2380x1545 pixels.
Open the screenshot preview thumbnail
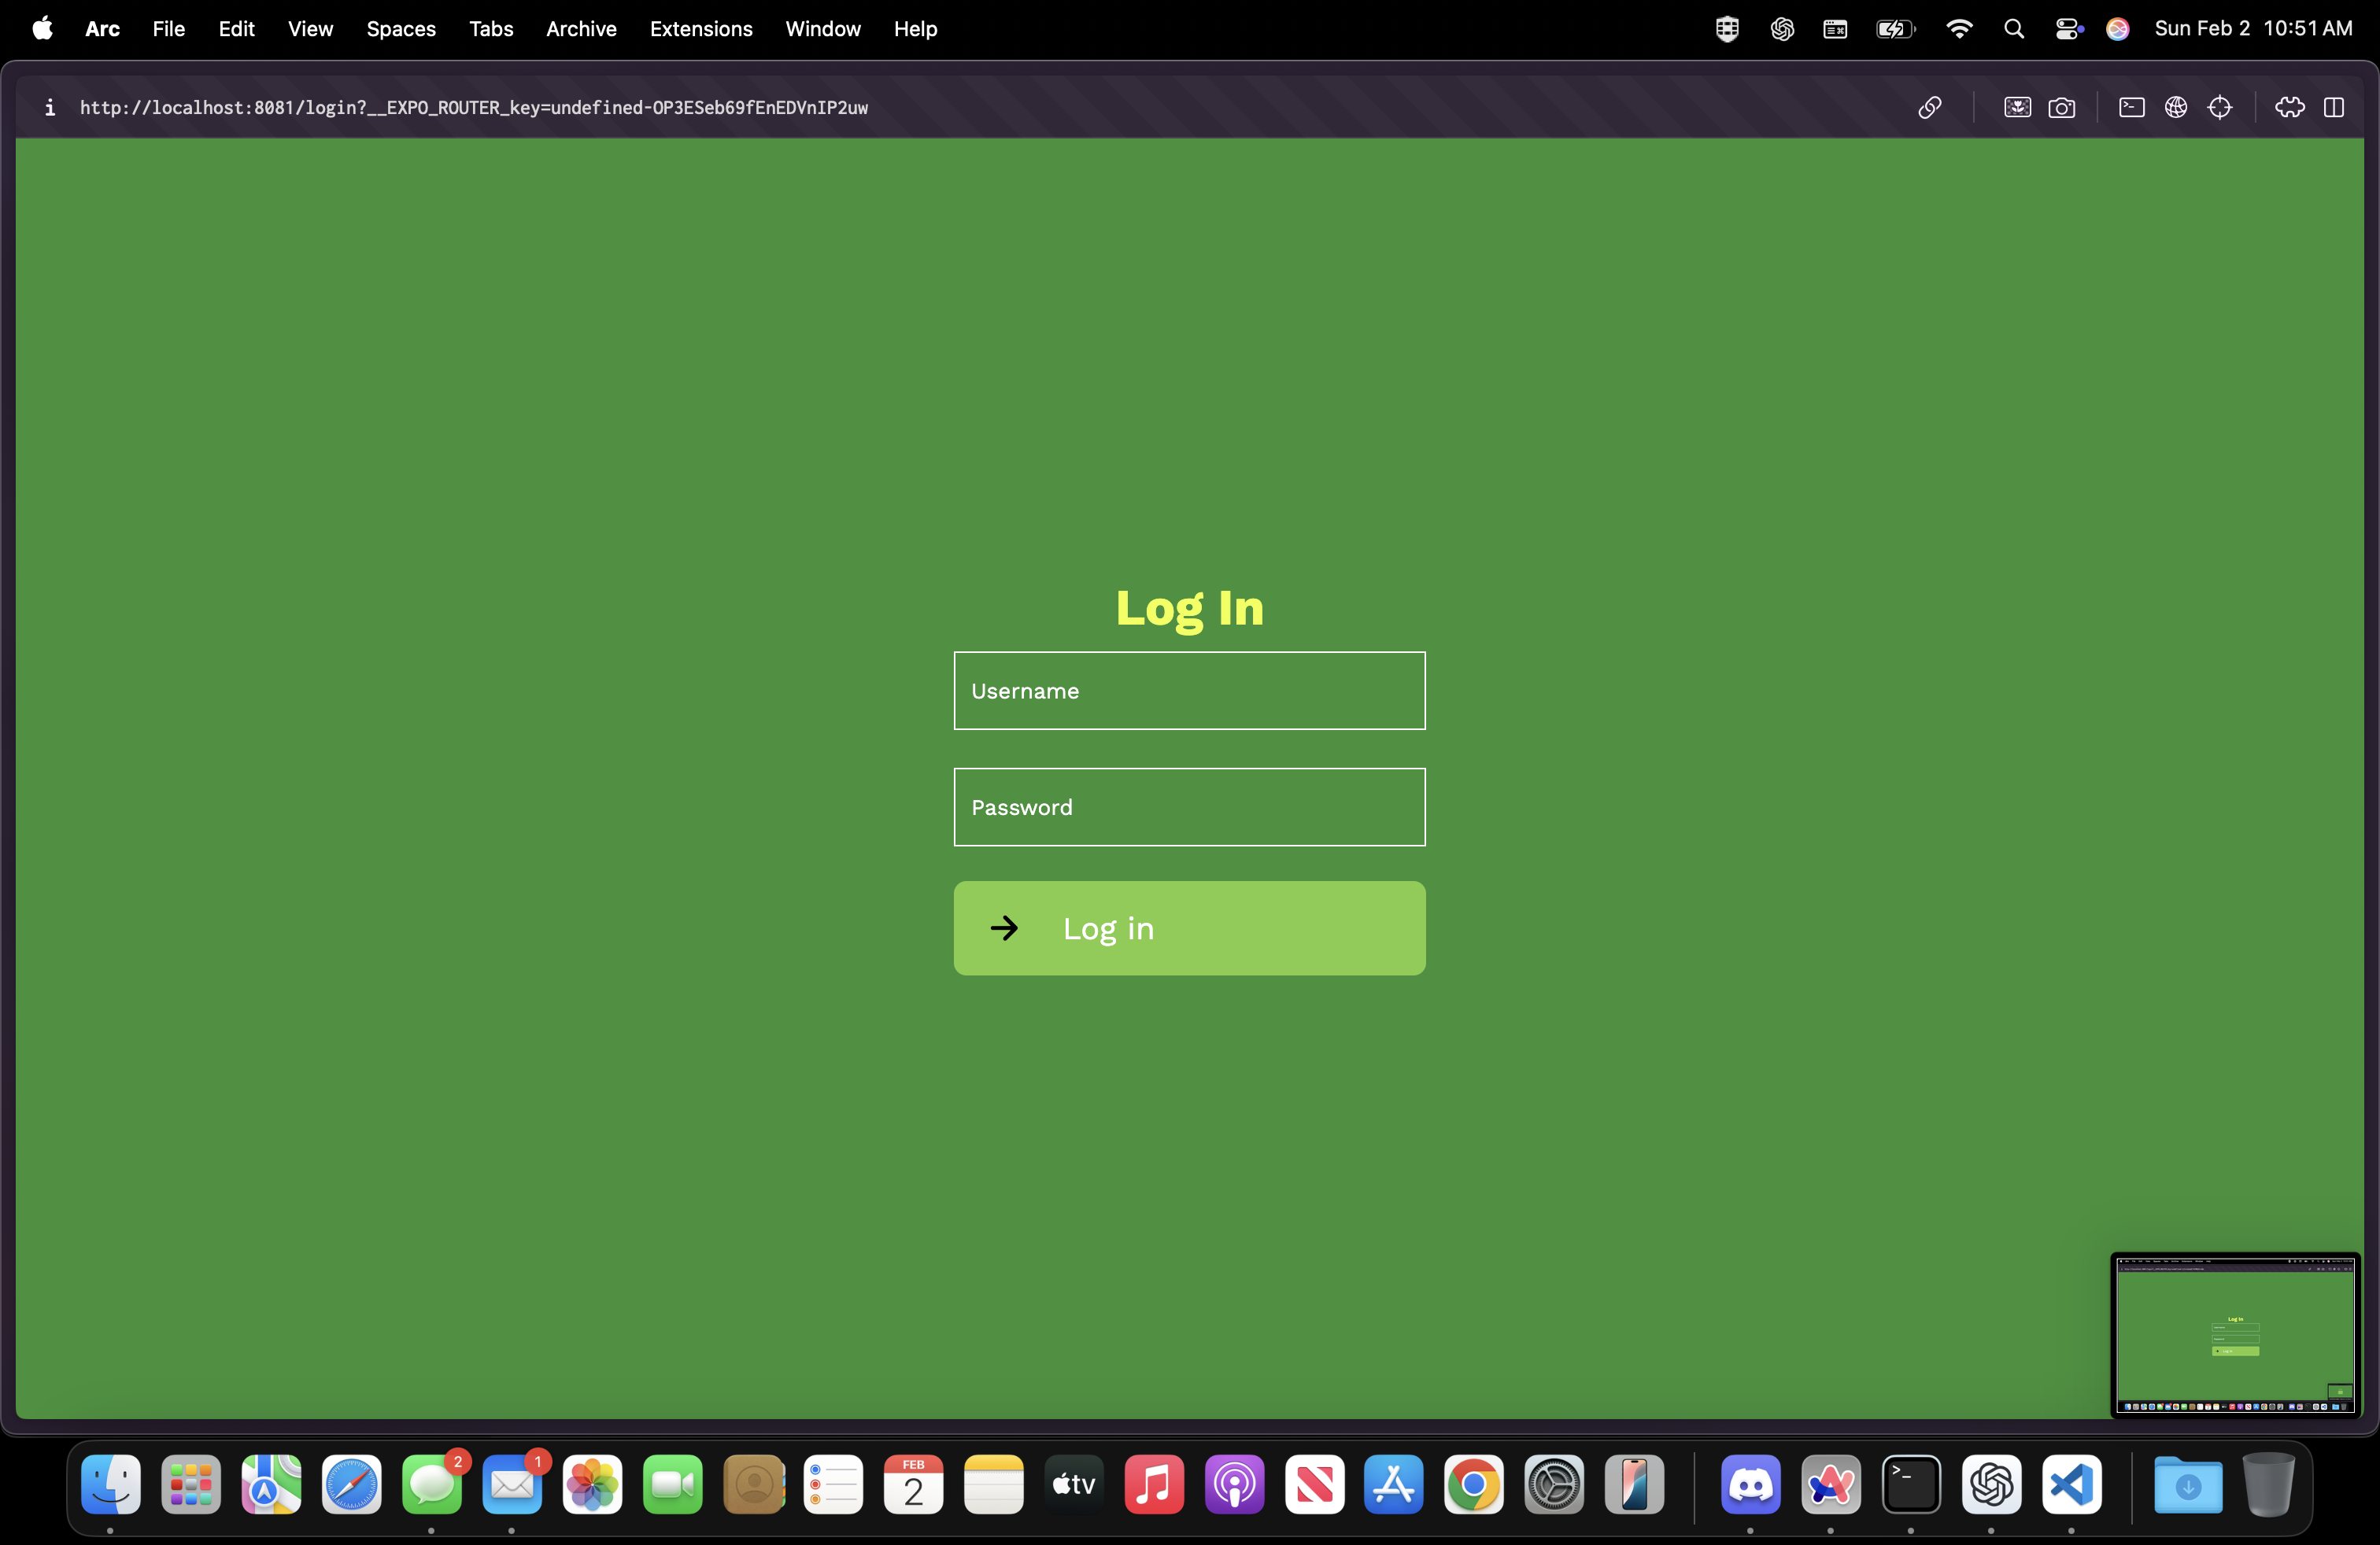coord(2235,1333)
